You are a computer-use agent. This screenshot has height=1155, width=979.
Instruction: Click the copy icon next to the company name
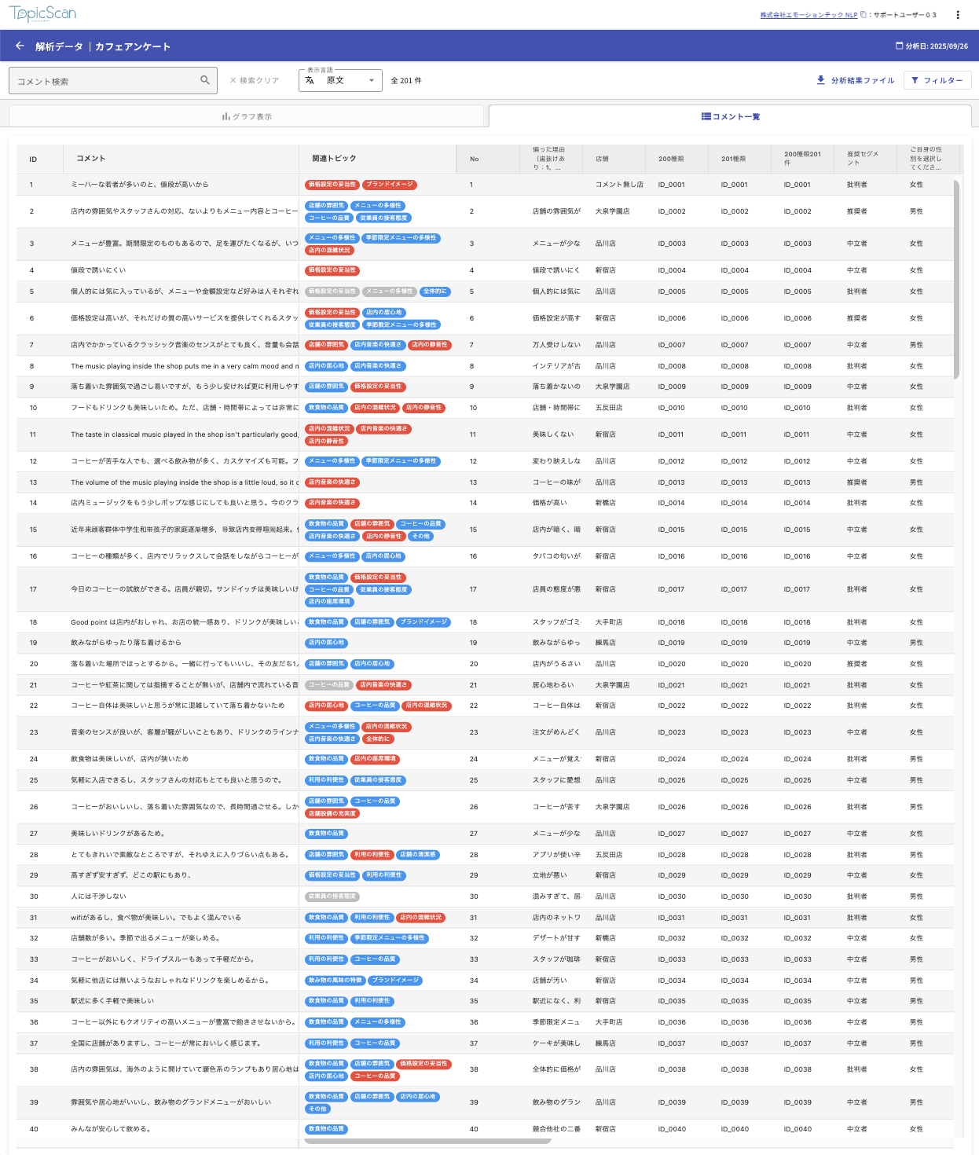pos(863,15)
